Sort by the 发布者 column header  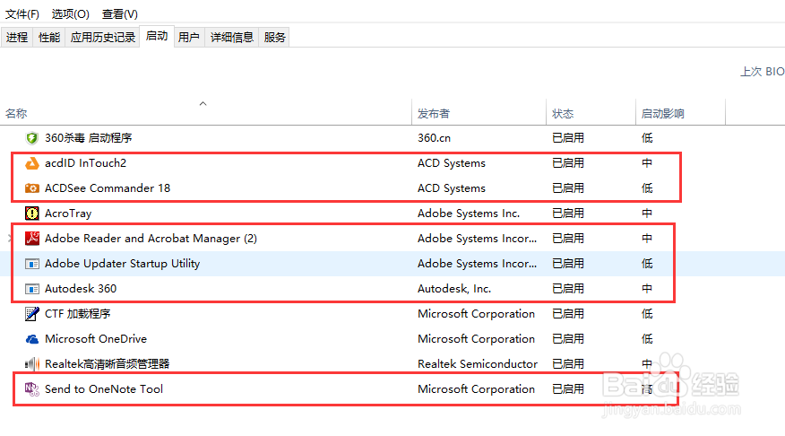click(x=434, y=114)
